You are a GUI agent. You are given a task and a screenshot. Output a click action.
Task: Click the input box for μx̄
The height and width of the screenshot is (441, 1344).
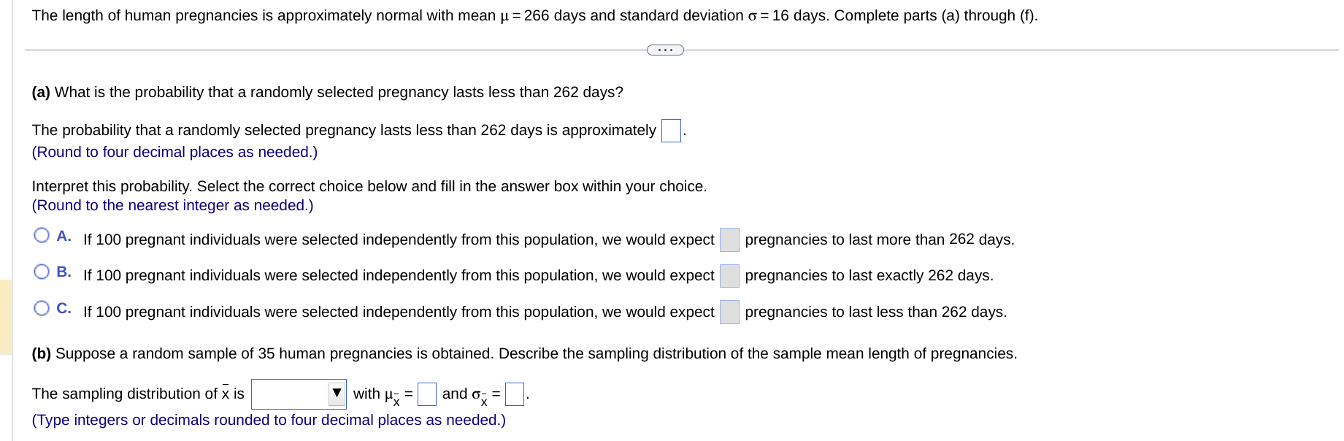click(426, 393)
